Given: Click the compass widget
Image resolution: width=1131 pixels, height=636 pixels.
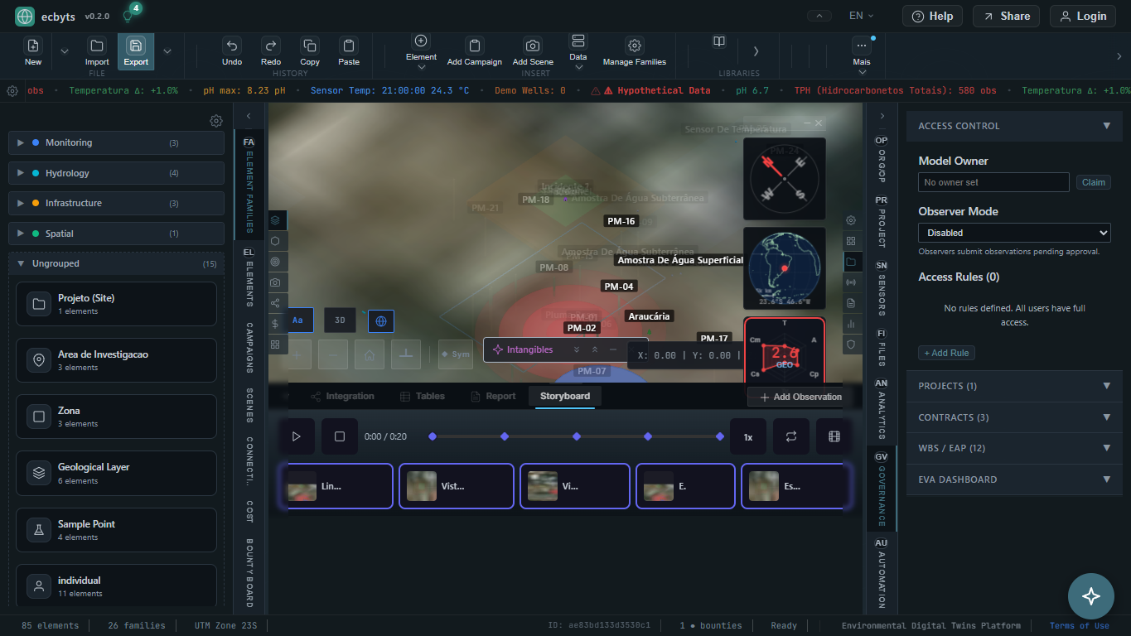Looking at the screenshot, I should 784,179.
